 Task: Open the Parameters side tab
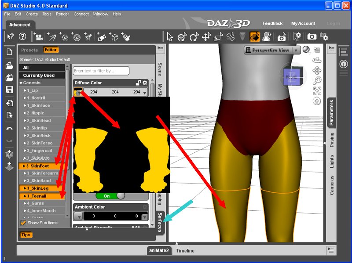click(x=331, y=113)
